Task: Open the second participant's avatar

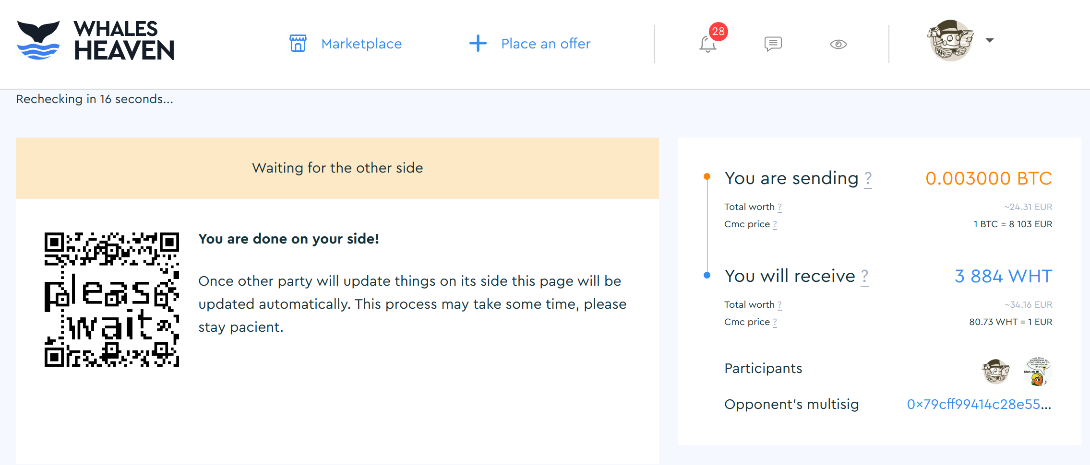Action: [x=1037, y=371]
